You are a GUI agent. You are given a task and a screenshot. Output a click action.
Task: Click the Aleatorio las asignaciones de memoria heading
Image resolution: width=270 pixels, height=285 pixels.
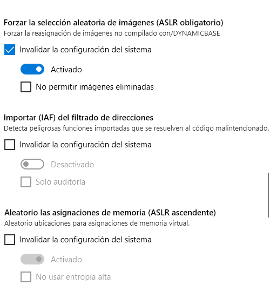click(110, 213)
